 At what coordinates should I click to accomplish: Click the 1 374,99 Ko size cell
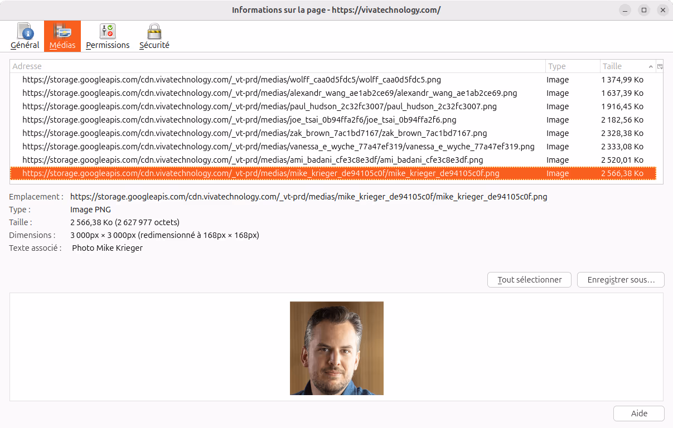pos(622,80)
